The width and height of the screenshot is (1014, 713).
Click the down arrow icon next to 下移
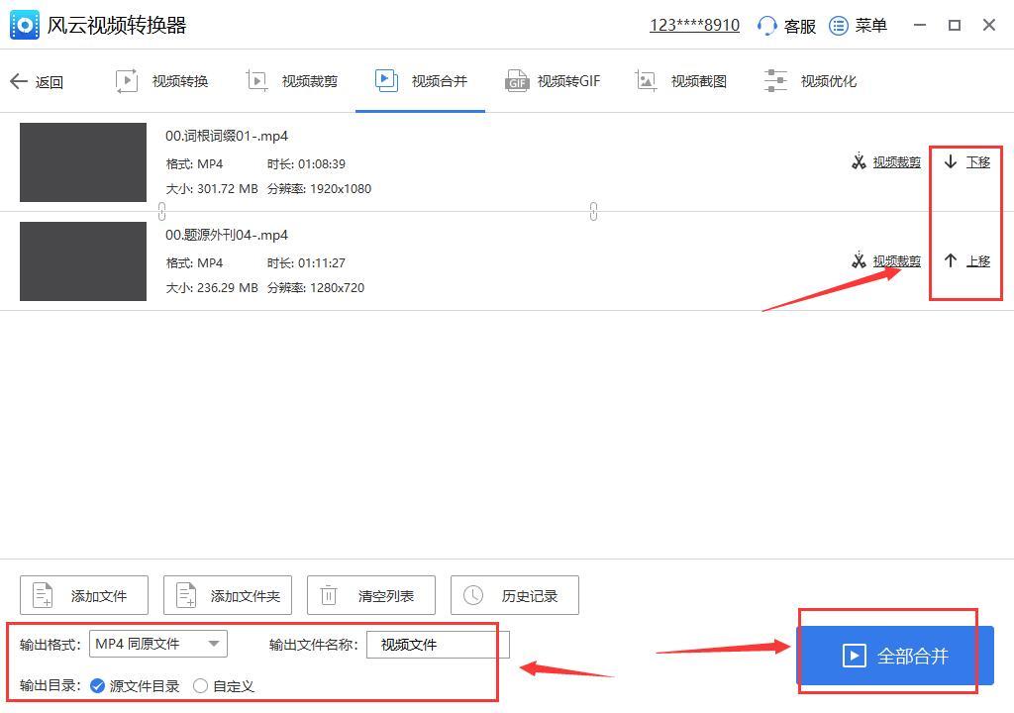[950, 161]
